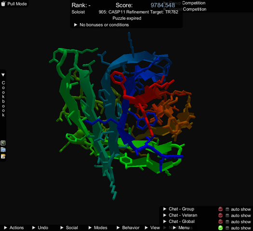The width and height of the screenshot is (253, 231).
Task: Expand the Chat - Global panel
Action: tap(165, 221)
